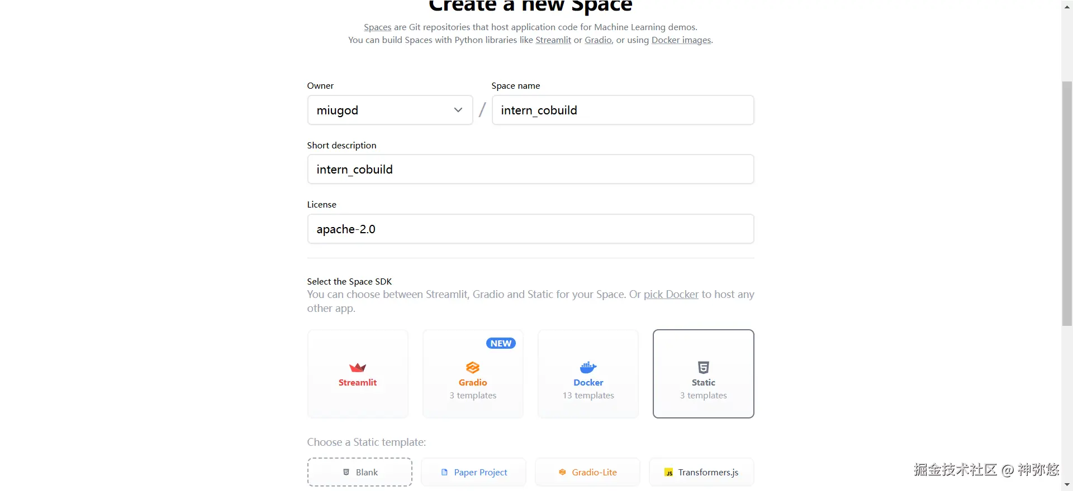The height and width of the screenshot is (491, 1073).
Task: Select the Static HTML5 shield icon
Action: tap(703, 367)
